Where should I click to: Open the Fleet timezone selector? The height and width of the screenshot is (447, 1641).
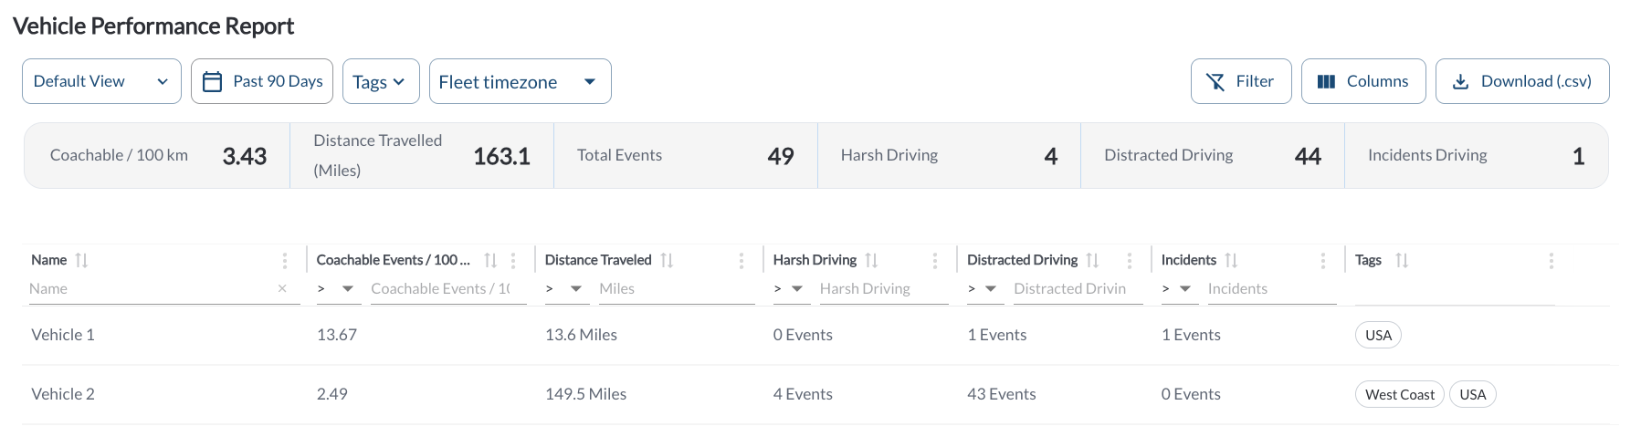click(520, 81)
